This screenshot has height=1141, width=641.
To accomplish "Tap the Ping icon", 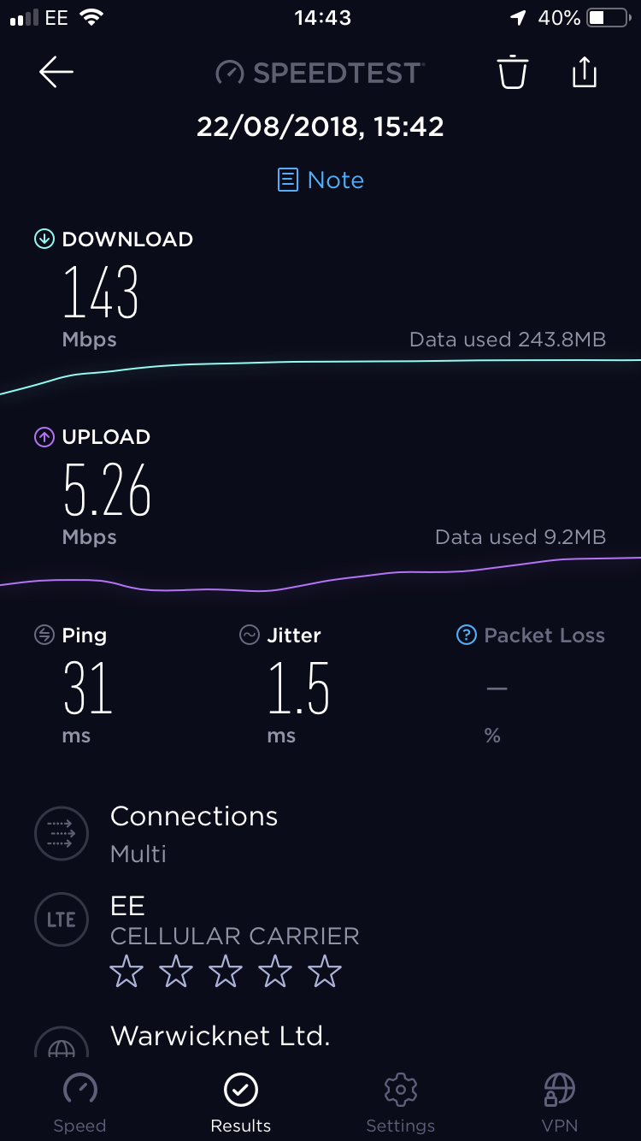I will pos(44,635).
